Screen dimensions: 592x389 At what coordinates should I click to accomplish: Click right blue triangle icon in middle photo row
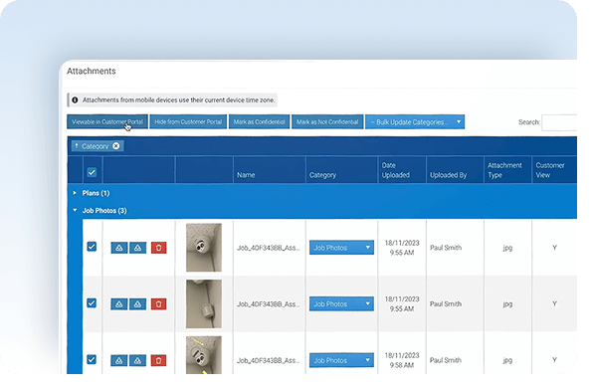tap(138, 304)
